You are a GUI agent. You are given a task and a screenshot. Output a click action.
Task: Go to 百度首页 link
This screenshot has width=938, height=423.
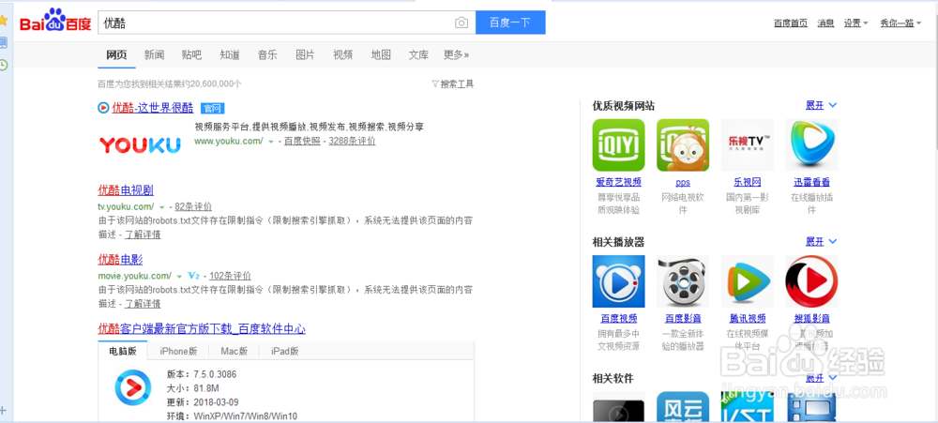[790, 23]
